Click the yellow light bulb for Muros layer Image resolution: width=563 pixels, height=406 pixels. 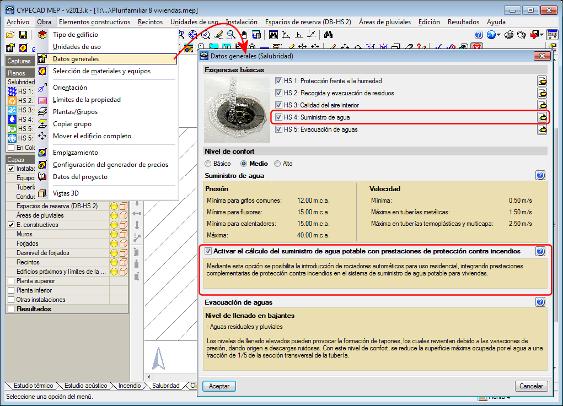(114, 234)
